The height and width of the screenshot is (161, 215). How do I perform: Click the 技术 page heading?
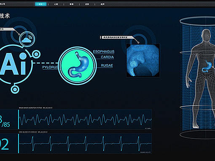coord(5,16)
